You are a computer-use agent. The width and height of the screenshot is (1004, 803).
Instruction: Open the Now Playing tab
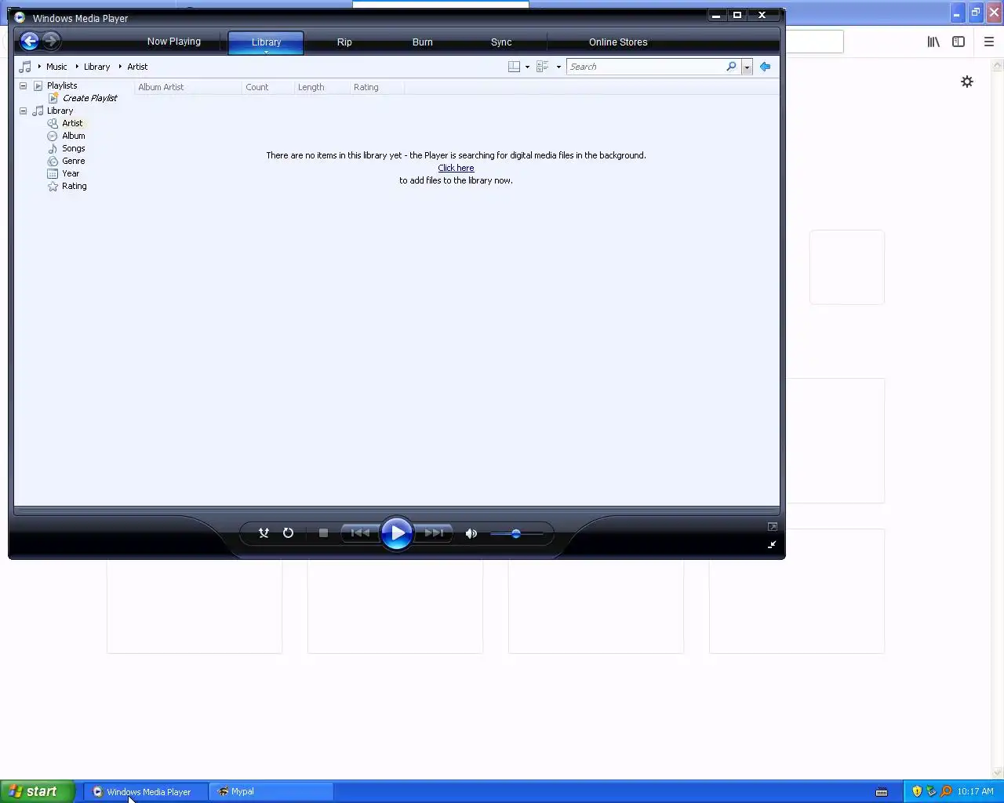click(174, 42)
